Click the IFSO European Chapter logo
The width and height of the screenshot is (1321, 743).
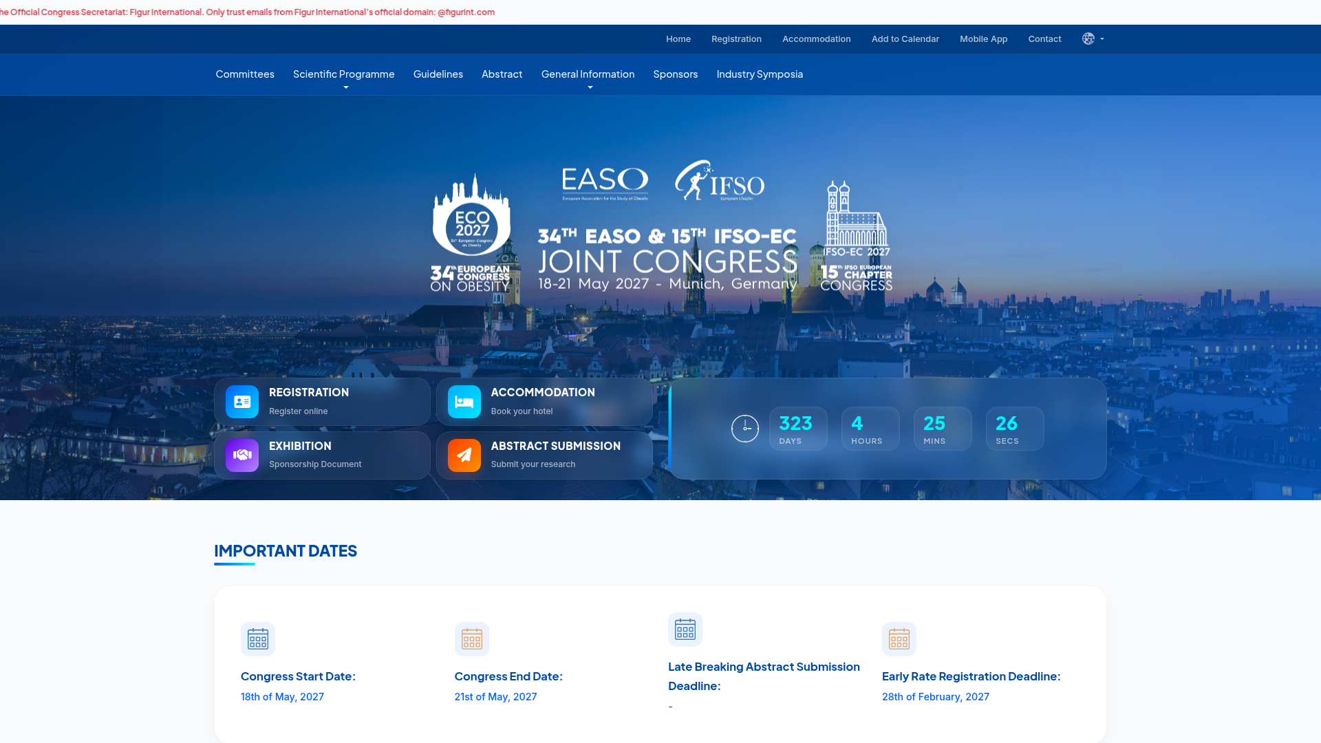pos(720,181)
